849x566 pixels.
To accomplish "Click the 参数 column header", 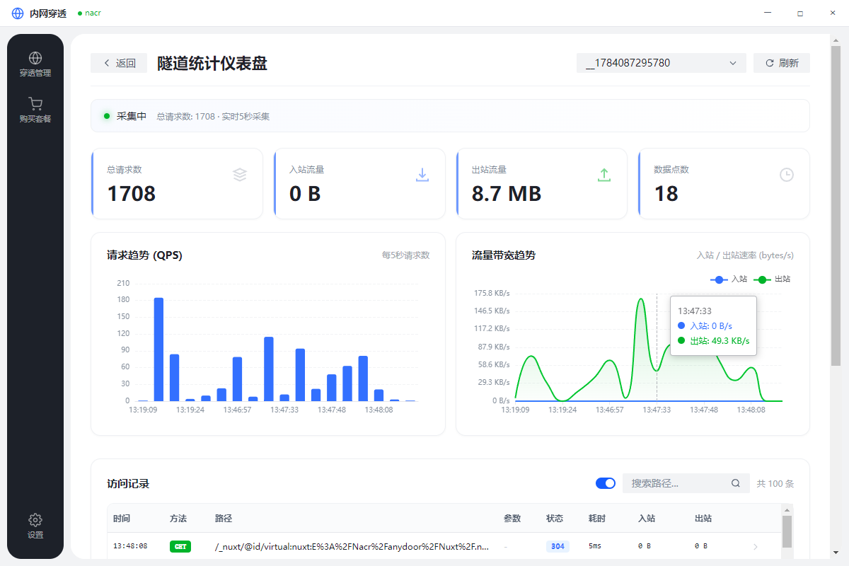I will tap(512, 519).
